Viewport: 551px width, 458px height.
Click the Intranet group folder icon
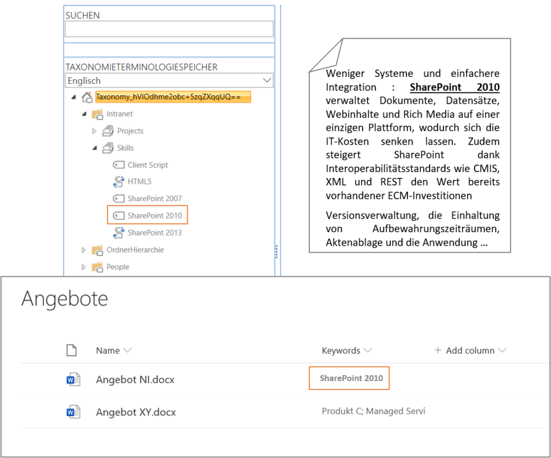(x=97, y=114)
